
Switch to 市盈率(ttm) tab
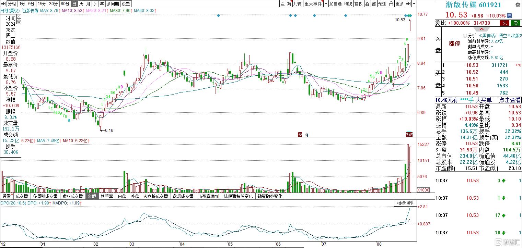coord(209,196)
